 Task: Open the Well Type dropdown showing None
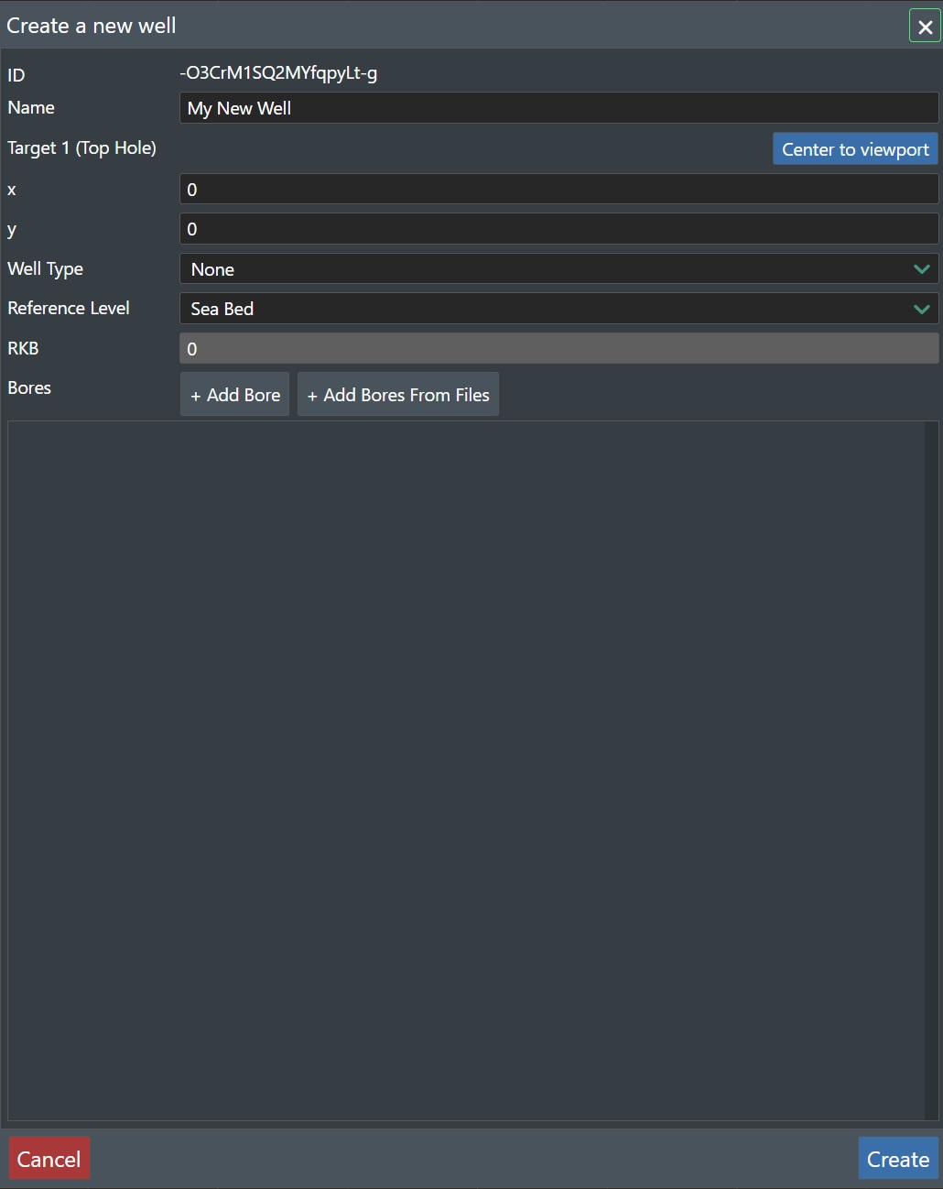[549, 269]
